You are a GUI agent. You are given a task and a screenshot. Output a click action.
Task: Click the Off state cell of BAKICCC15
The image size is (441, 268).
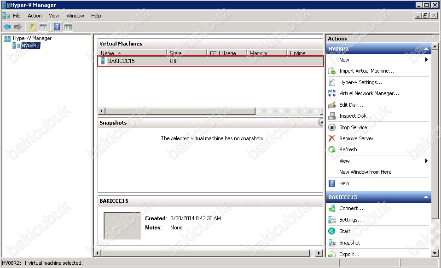[x=173, y=61]
